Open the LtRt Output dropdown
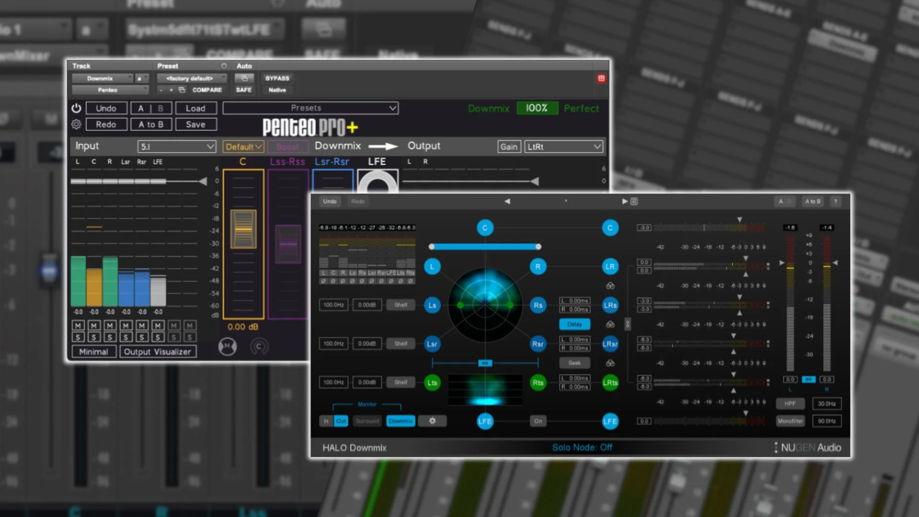 coord(563,146)
